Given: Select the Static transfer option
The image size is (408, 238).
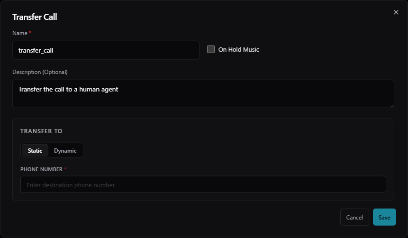Looking at the screenshot, I should click(35, 151).
